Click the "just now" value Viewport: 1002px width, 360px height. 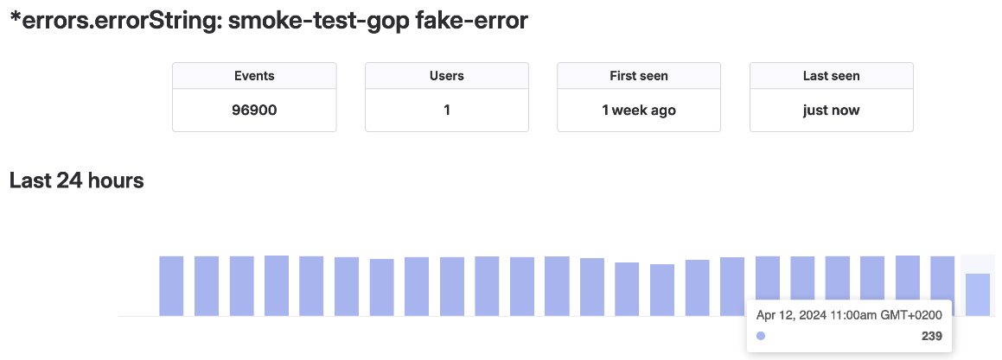[831, 110]
